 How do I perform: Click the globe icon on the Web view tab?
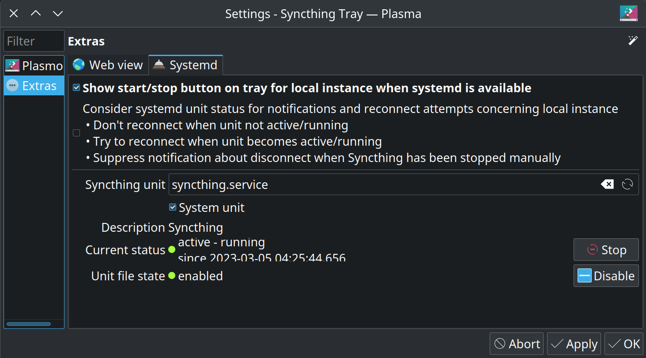click(x=78, y=64)
